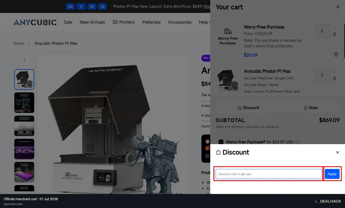Click 'Include Machine: Single Unit' text
Image resolution: width=345 pixels, height=208 pixels.
pos(269,78)
